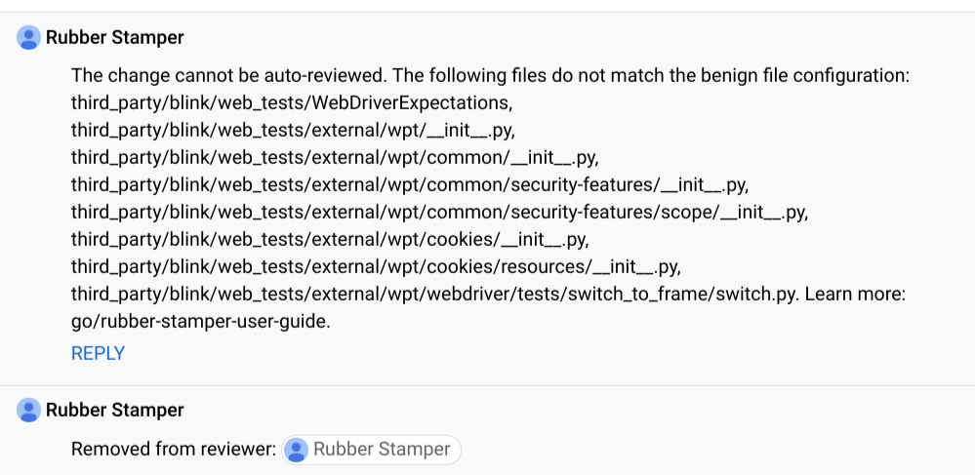Click the security-features/scope/__init__.py path
975x475 pixels.
tap(439, 211)
